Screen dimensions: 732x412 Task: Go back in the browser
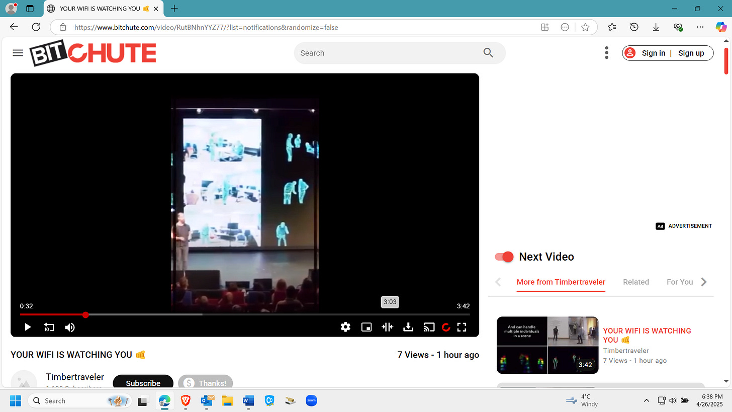[14, 27]
